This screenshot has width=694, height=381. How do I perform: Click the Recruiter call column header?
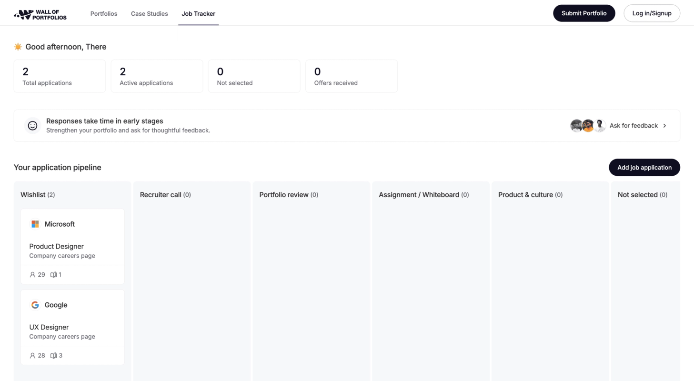click(165, 195)
